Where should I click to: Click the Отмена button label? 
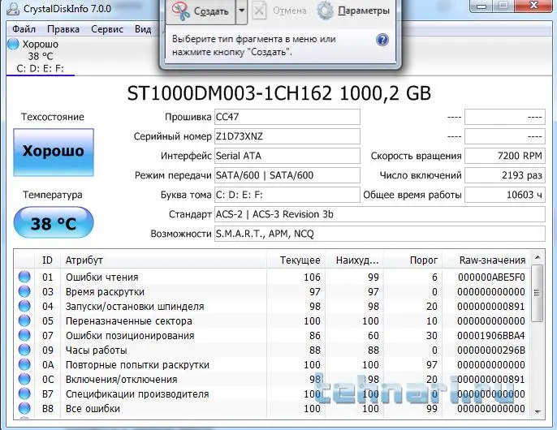pyautogui.click(x=290, y=11)
